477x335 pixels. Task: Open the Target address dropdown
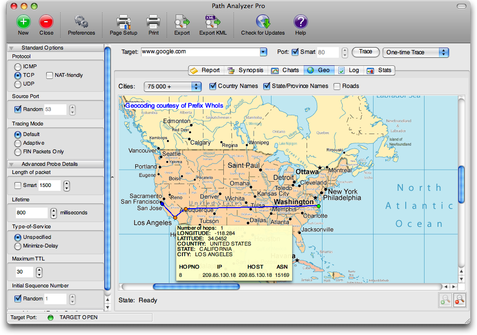[x=263, y=52]
